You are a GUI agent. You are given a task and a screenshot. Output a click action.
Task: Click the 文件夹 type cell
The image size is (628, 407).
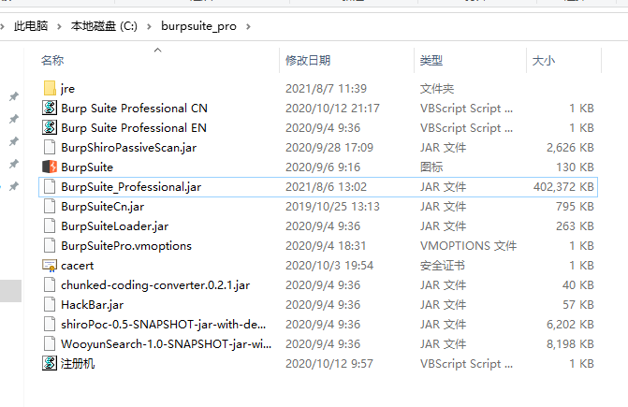coord(437,89)
